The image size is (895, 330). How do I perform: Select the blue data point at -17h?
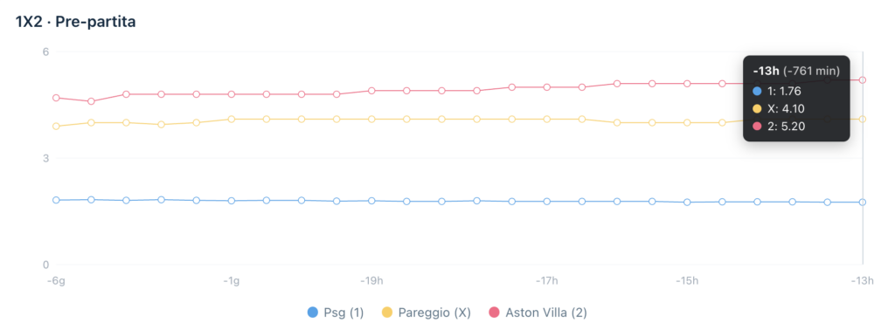pos(547,201)
